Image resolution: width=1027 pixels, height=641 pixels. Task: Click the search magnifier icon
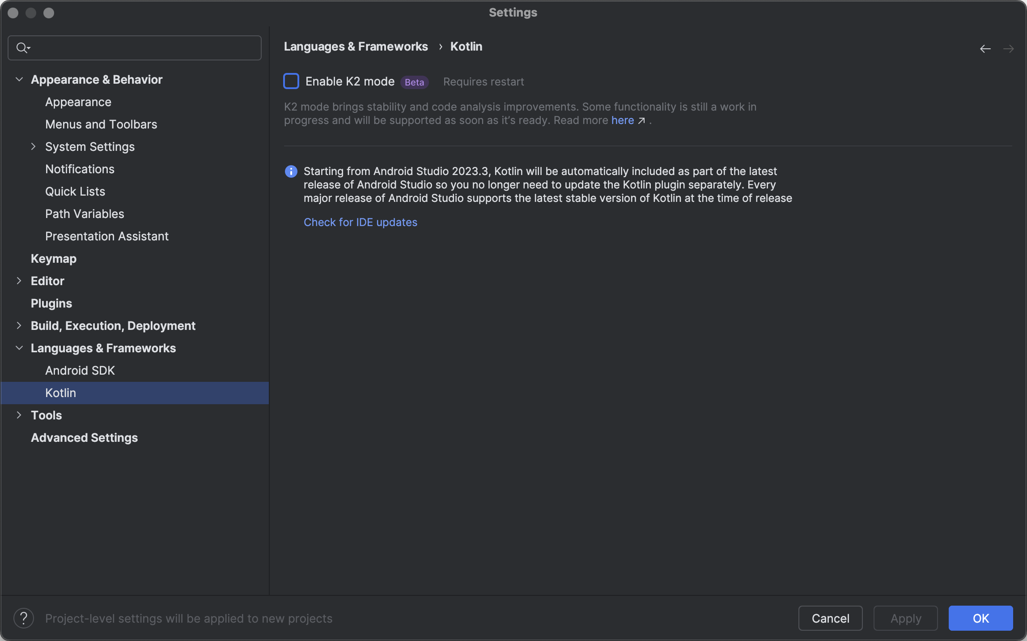tap(22, 47)
